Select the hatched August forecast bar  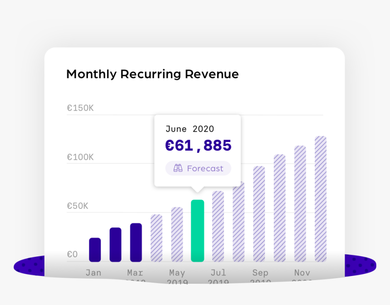tap(239, 221)
